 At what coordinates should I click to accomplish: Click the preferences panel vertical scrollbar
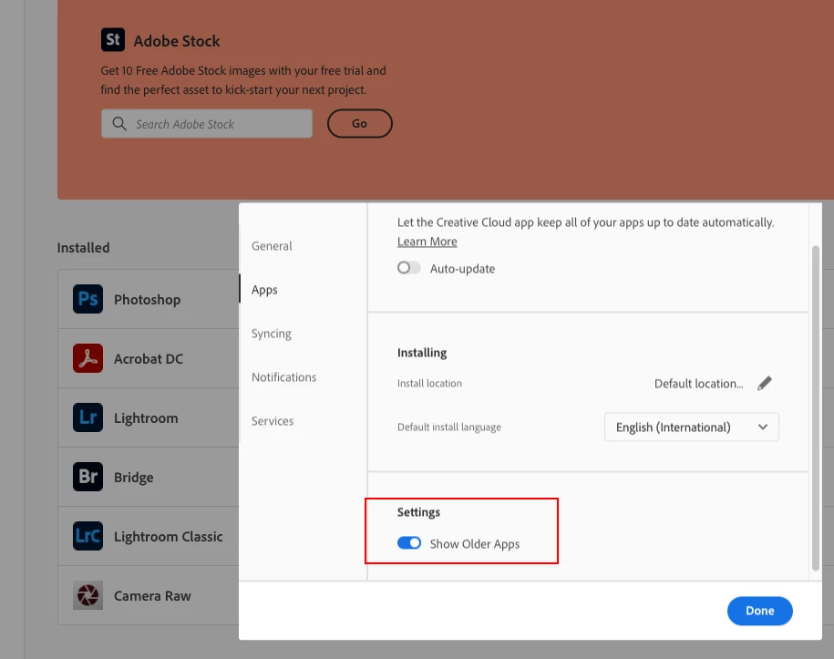[816, 408]
